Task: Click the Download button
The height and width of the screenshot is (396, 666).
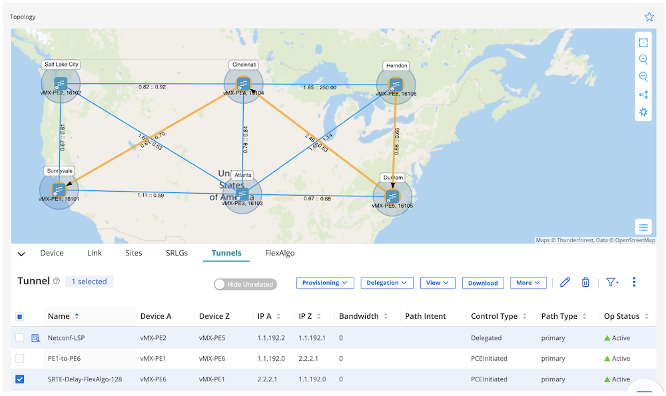Action: point(483,283)
